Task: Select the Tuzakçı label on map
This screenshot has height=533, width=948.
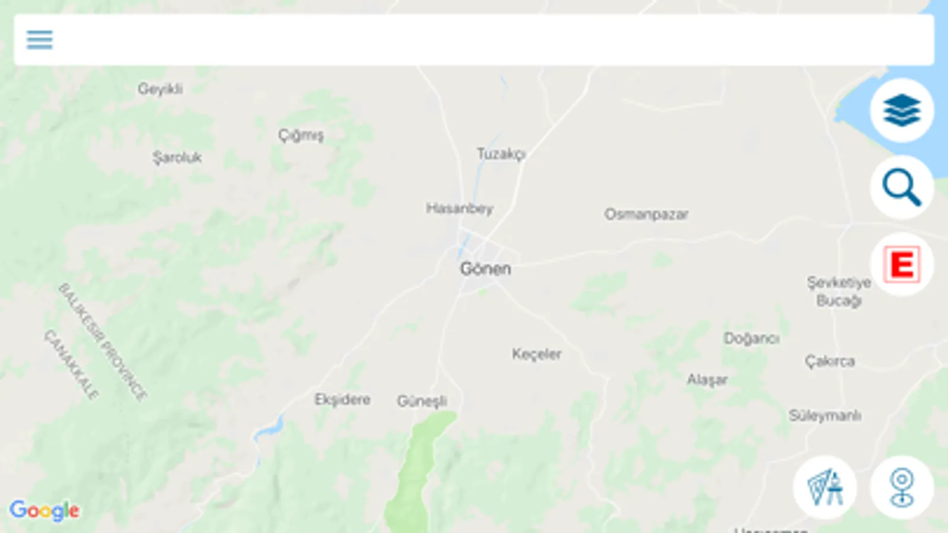Action: (x=501, y=154)
